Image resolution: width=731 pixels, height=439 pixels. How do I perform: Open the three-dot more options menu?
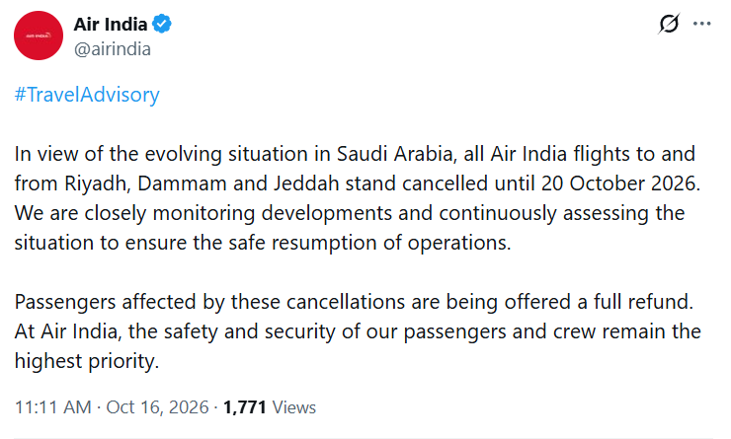click(701, 24)
